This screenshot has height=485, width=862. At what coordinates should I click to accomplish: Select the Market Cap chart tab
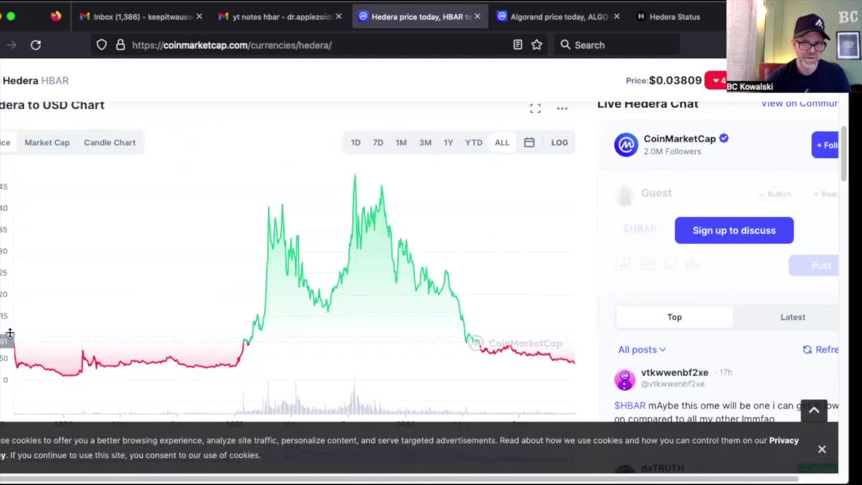47,142
